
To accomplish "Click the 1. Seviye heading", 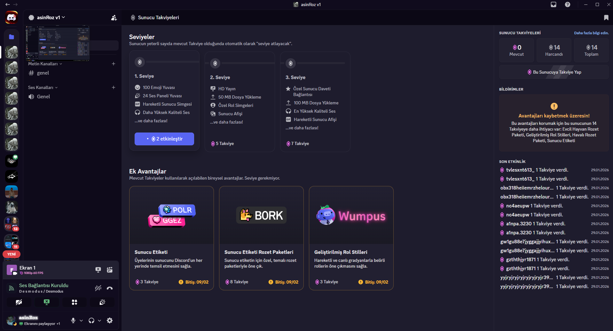I will (144, 76).
